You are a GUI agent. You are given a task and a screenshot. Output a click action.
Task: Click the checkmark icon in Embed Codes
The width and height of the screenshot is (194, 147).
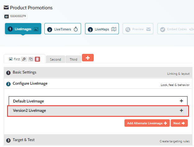tap(163, 29)
